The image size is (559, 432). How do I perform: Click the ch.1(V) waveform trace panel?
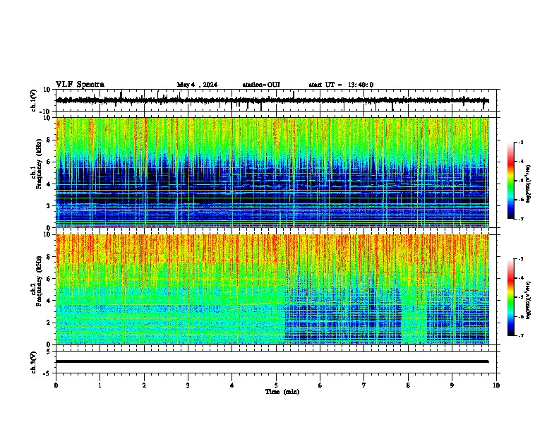(x=276, y=100)
